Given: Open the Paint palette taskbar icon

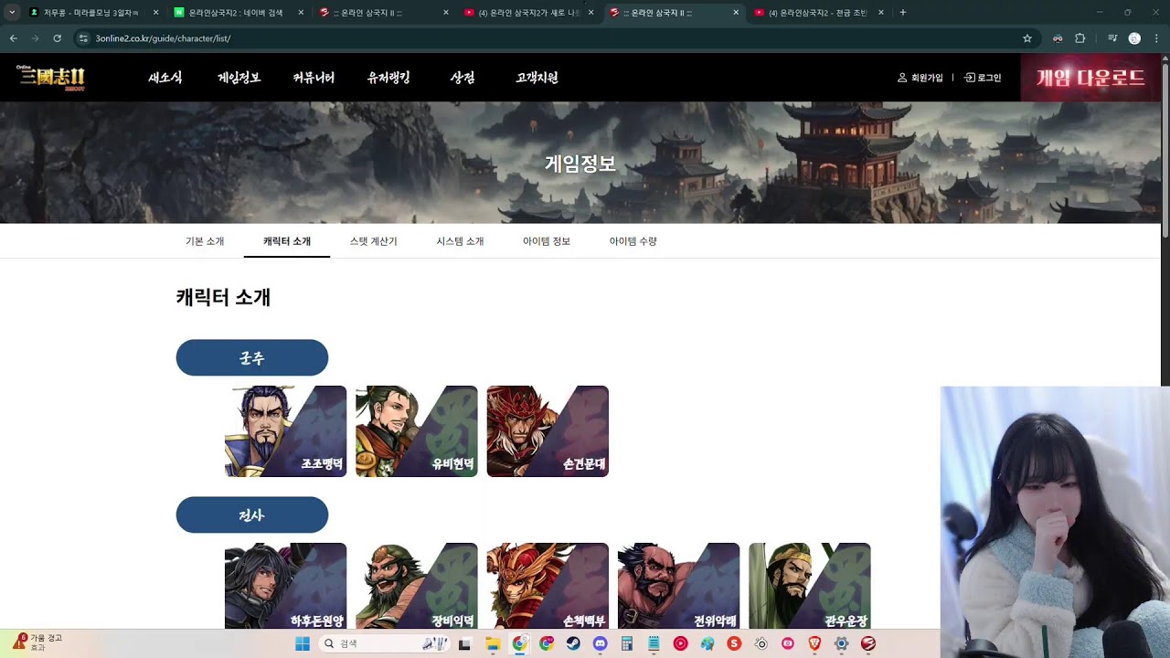Looking at the screenshot, I should [x=707, y=643].
